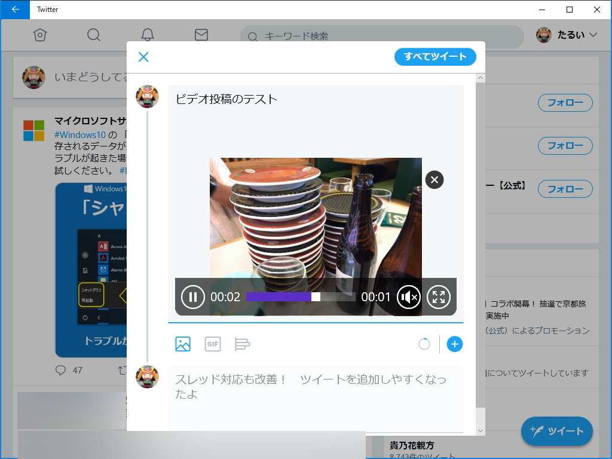
Task: Remove the attached video with the X
Action: 434,179
